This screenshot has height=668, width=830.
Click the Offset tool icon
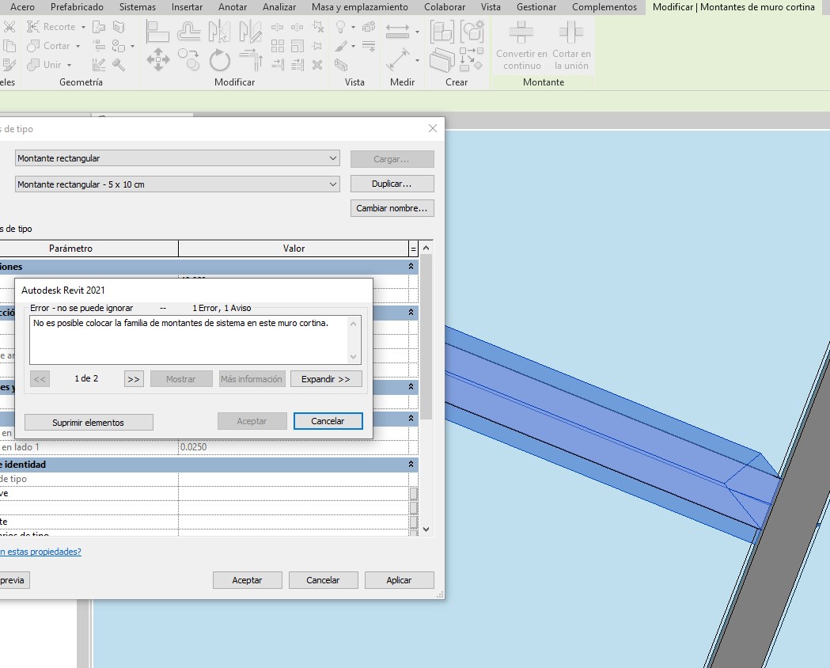pyautogui.click(x=189, y=32)
